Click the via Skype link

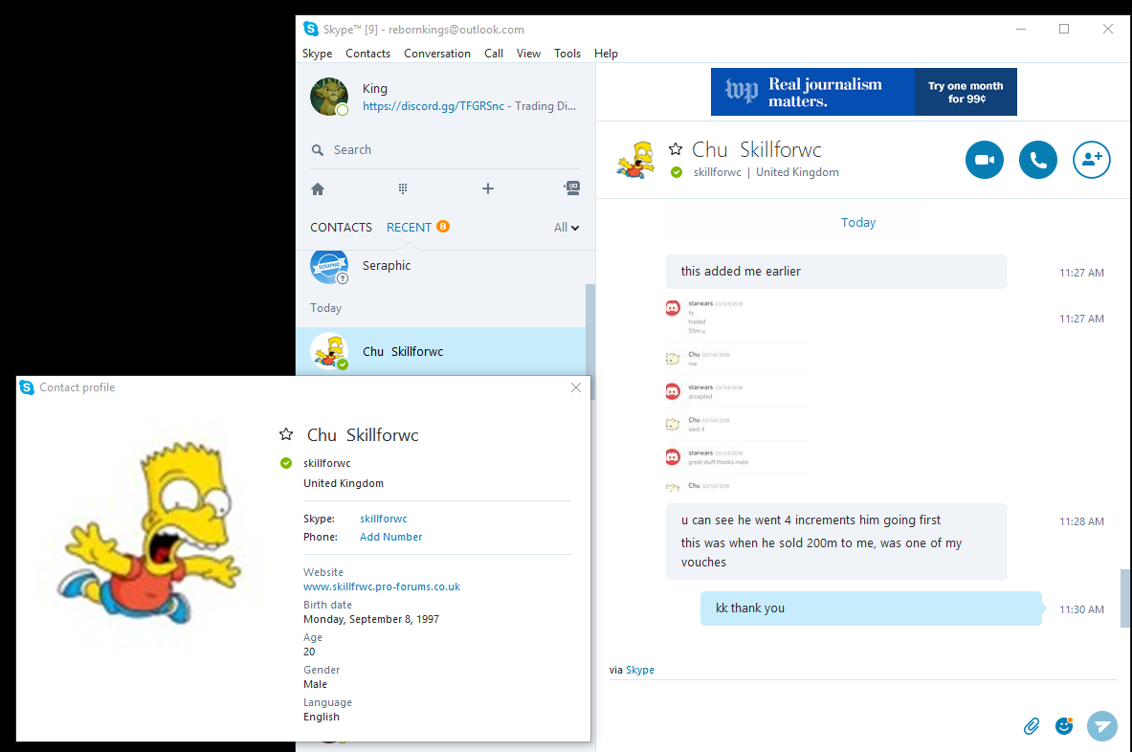click(639, 670)
